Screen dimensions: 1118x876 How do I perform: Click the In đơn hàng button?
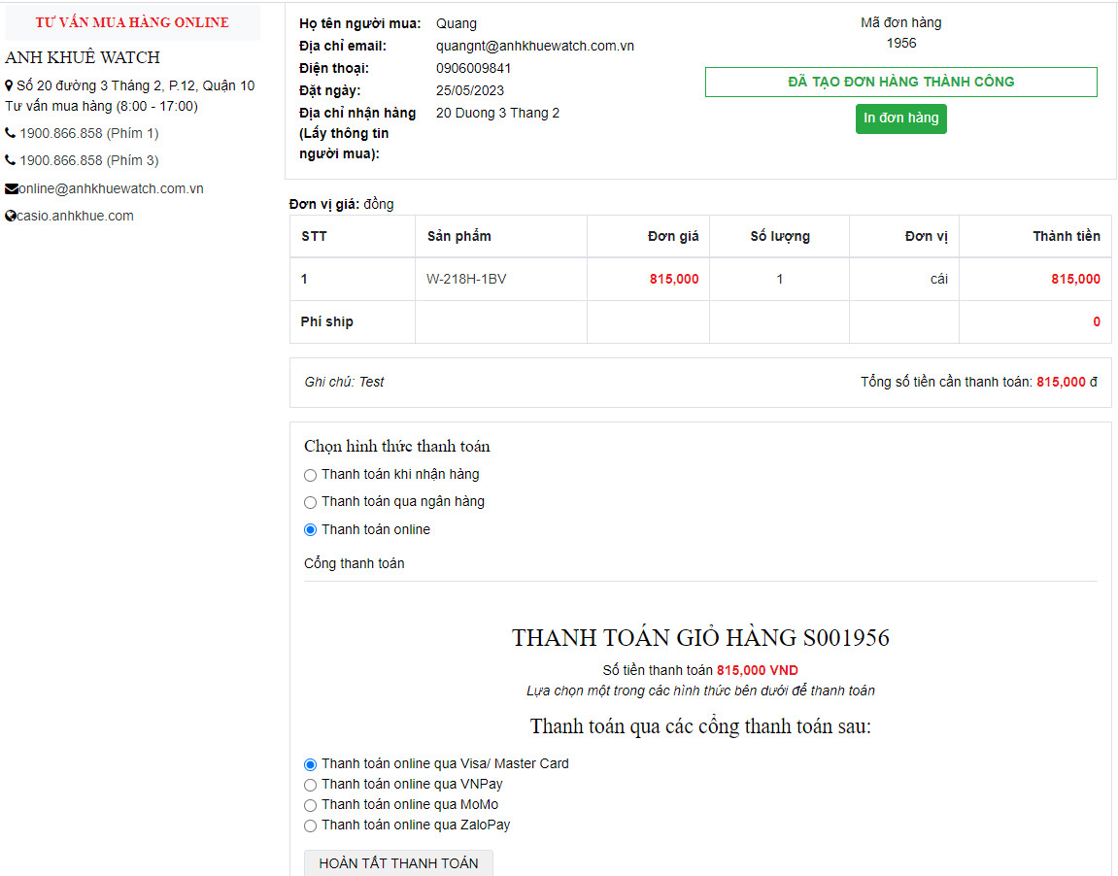(x=900, y=118)
